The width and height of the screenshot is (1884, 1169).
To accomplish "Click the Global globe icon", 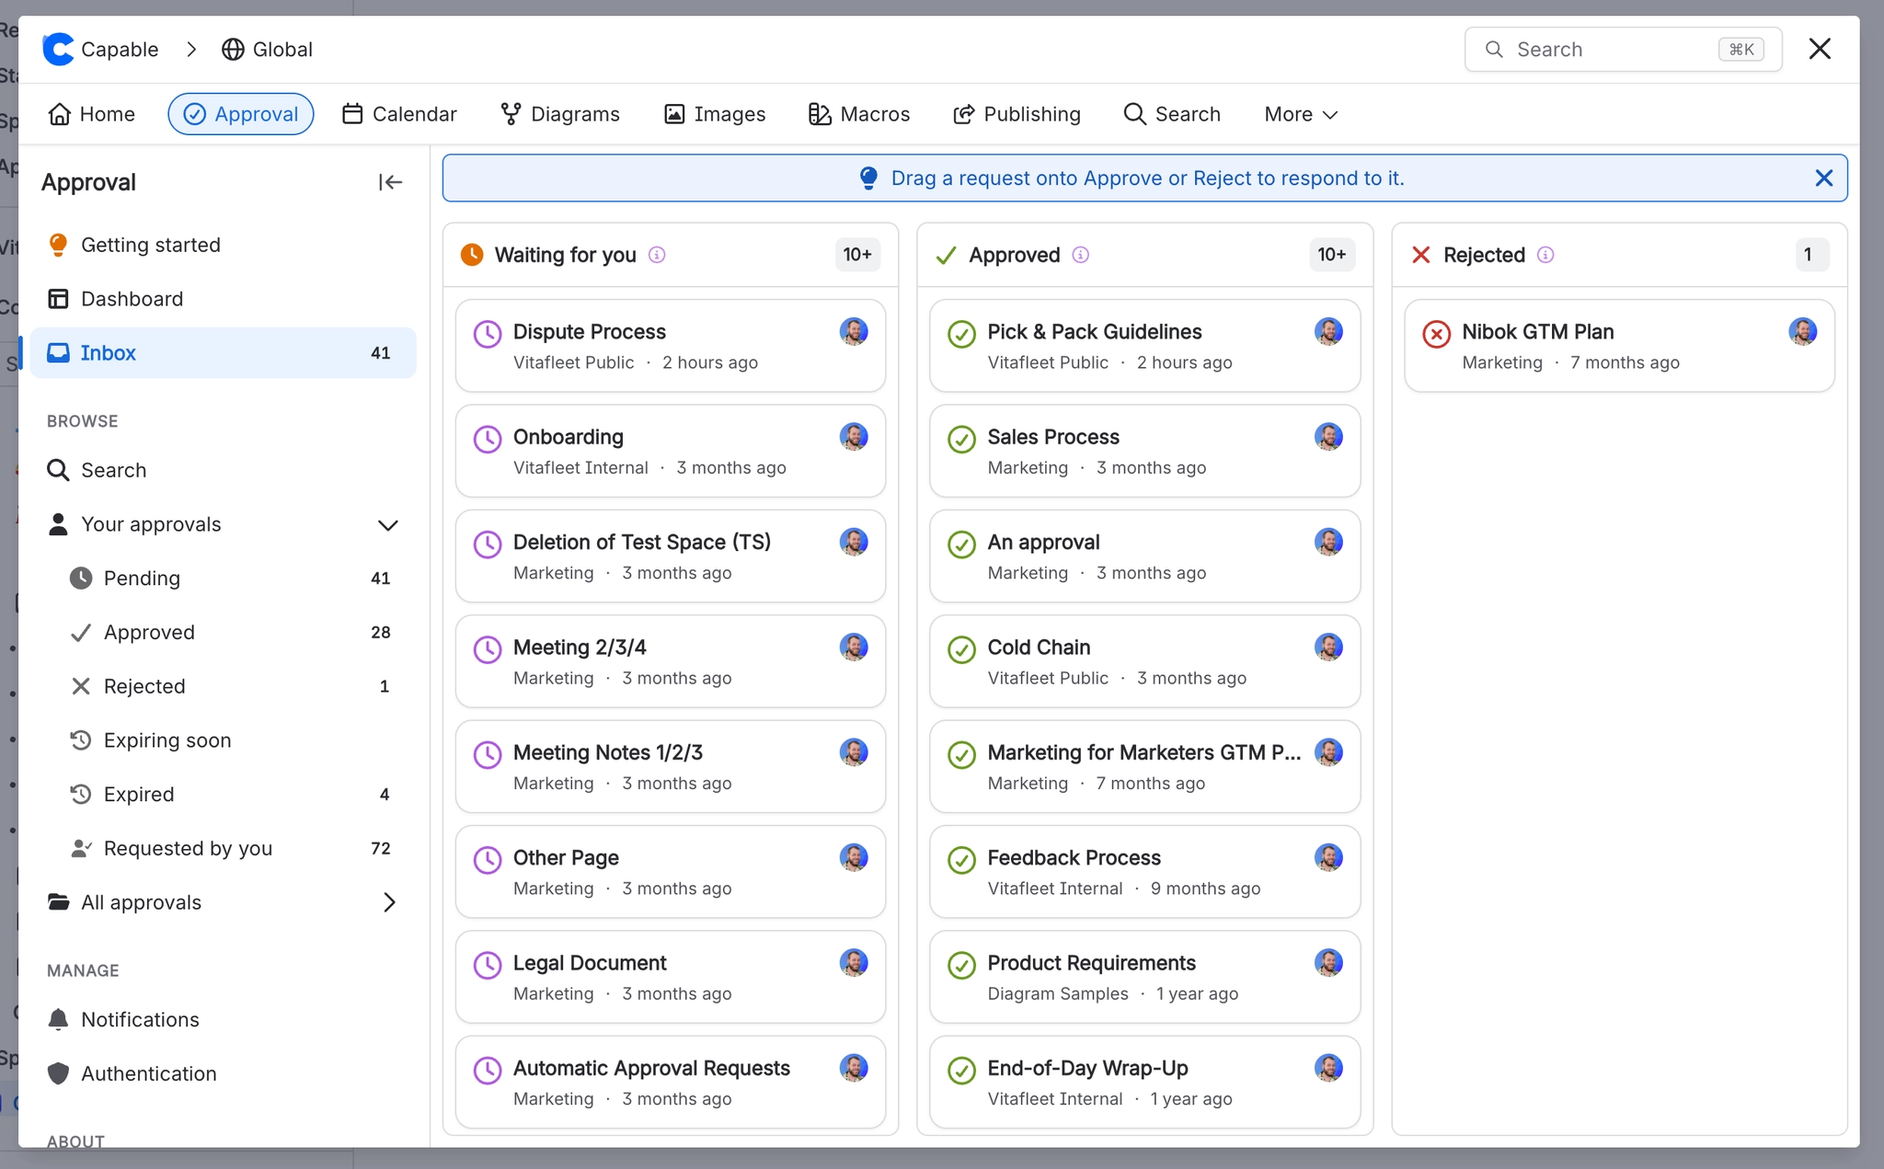I will [x=233, y=49].
